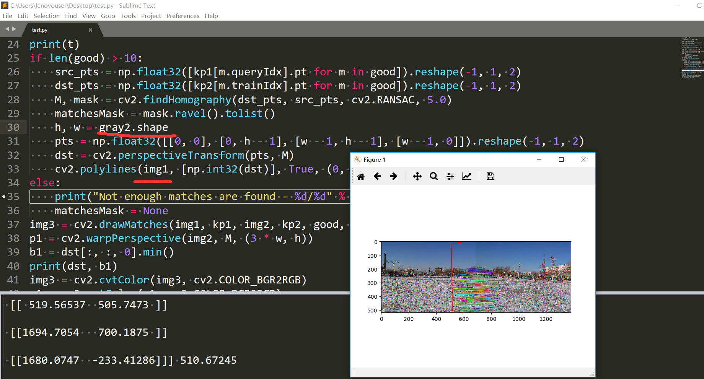The width and height of the screenshot is (704, 379).
Task: Open the Find menu
Action: (x=71, y=16)
